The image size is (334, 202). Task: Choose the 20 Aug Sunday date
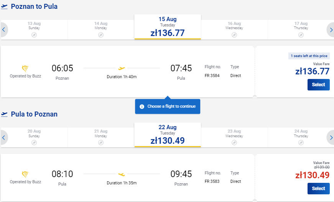pos(34,137)
